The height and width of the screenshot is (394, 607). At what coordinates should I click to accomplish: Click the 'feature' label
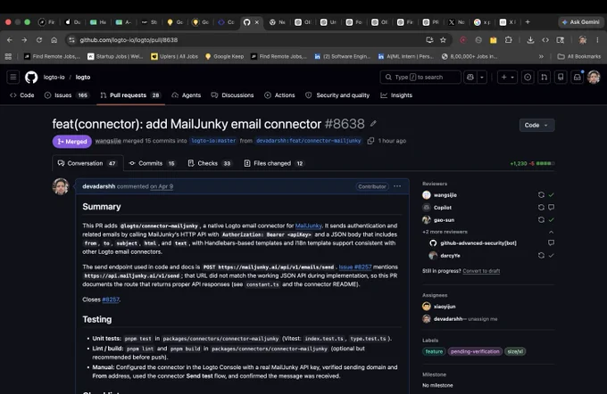(x=434, y=351)
